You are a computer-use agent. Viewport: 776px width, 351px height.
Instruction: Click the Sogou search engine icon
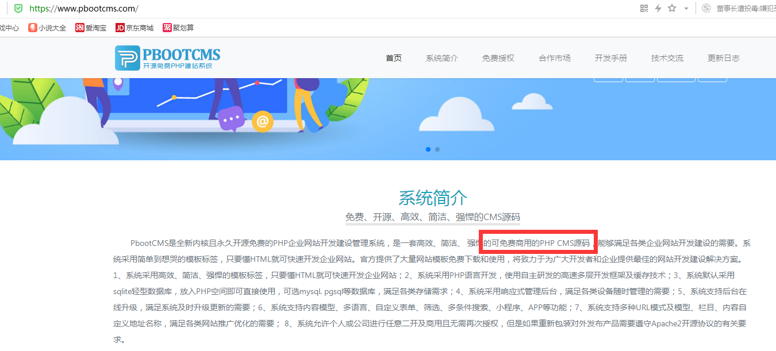[706, 9]
